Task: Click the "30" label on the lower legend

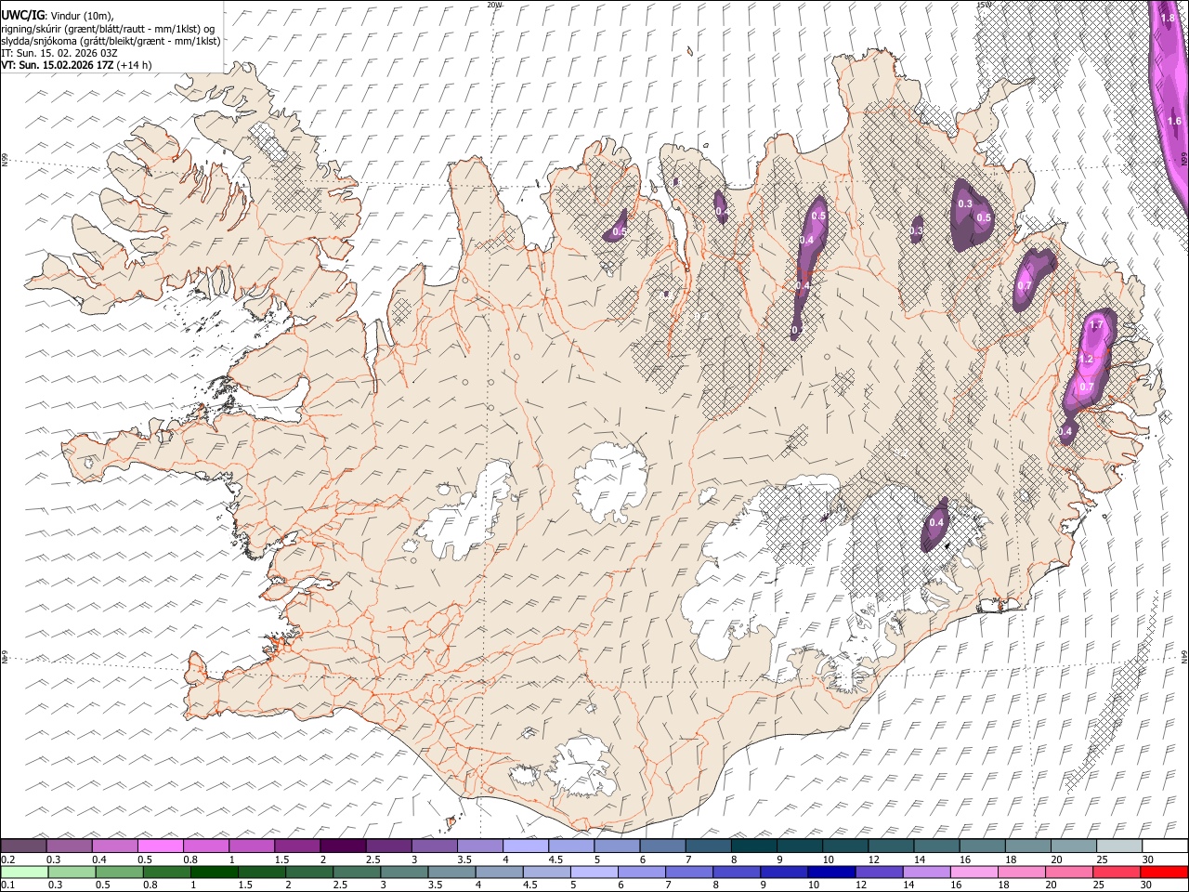Action: tap(1147, 885)
